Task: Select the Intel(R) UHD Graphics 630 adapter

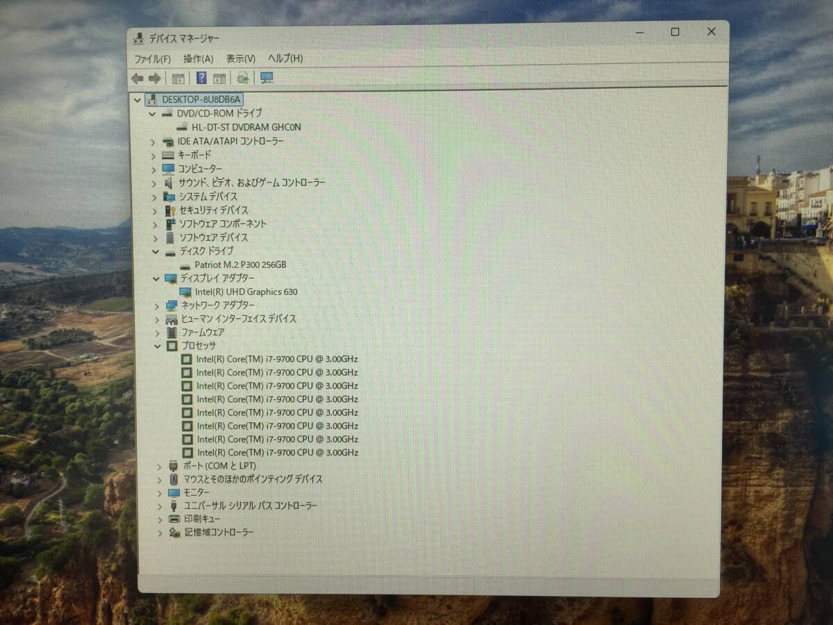Action: 246,292
